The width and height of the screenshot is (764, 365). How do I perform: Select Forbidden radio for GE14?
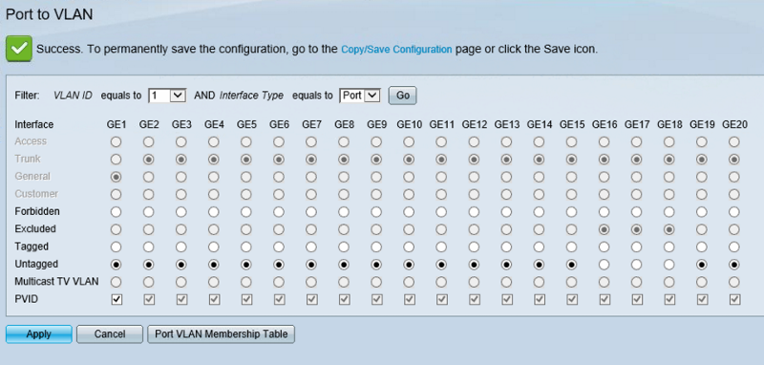pos(539,212)
